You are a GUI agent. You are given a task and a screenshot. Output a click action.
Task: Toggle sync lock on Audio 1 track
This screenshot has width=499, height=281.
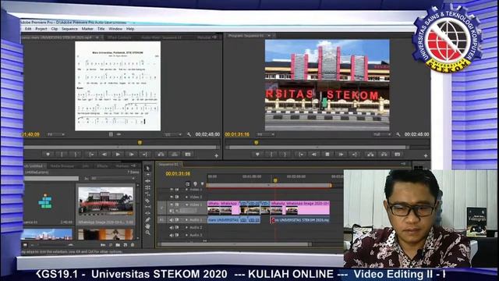point(177,220)
